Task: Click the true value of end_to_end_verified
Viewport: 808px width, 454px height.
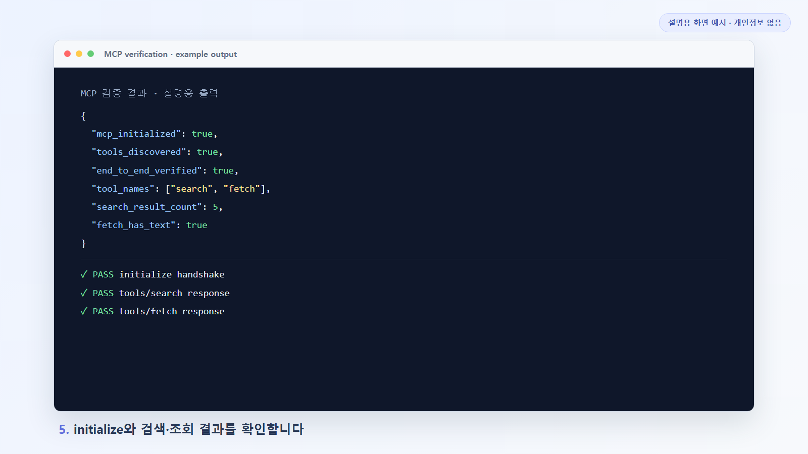Action: 223,171
